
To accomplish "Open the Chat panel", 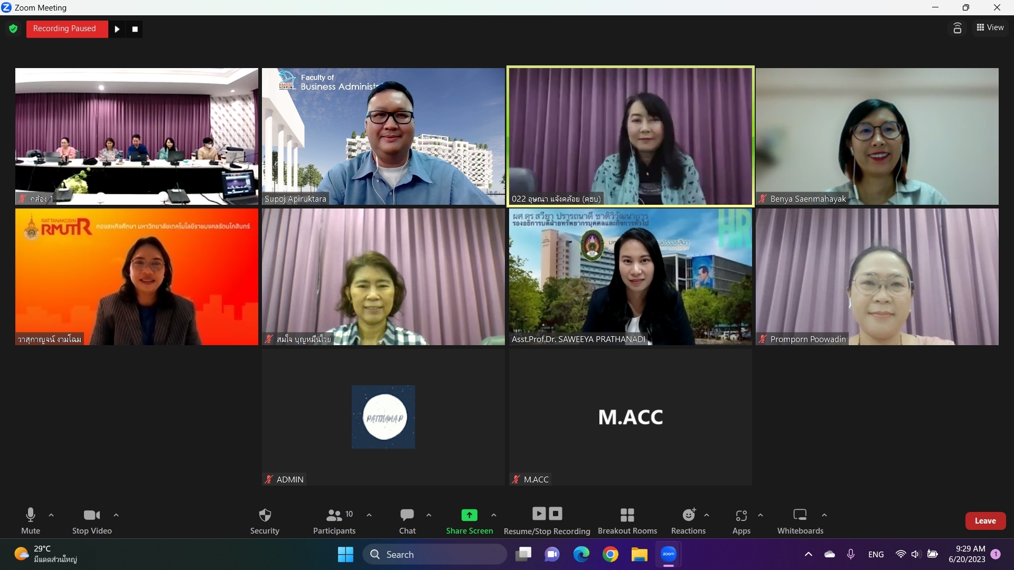I will pos(407,521).
